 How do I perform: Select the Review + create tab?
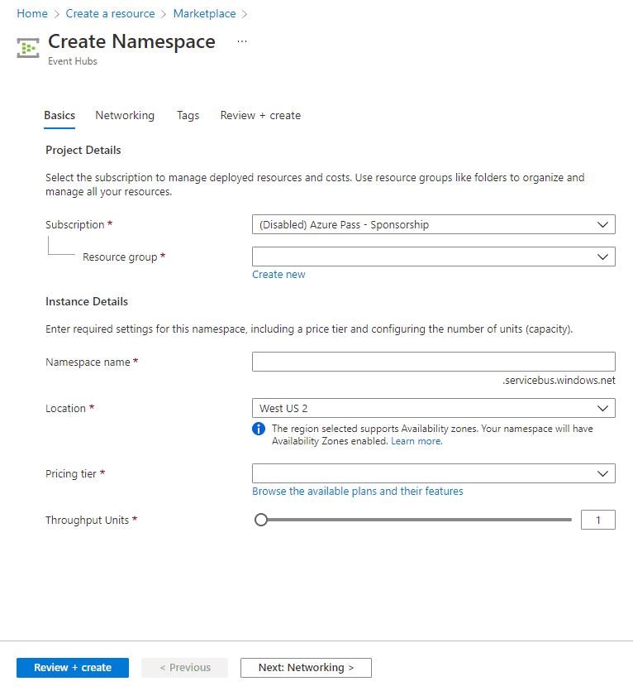pos(260,115)
